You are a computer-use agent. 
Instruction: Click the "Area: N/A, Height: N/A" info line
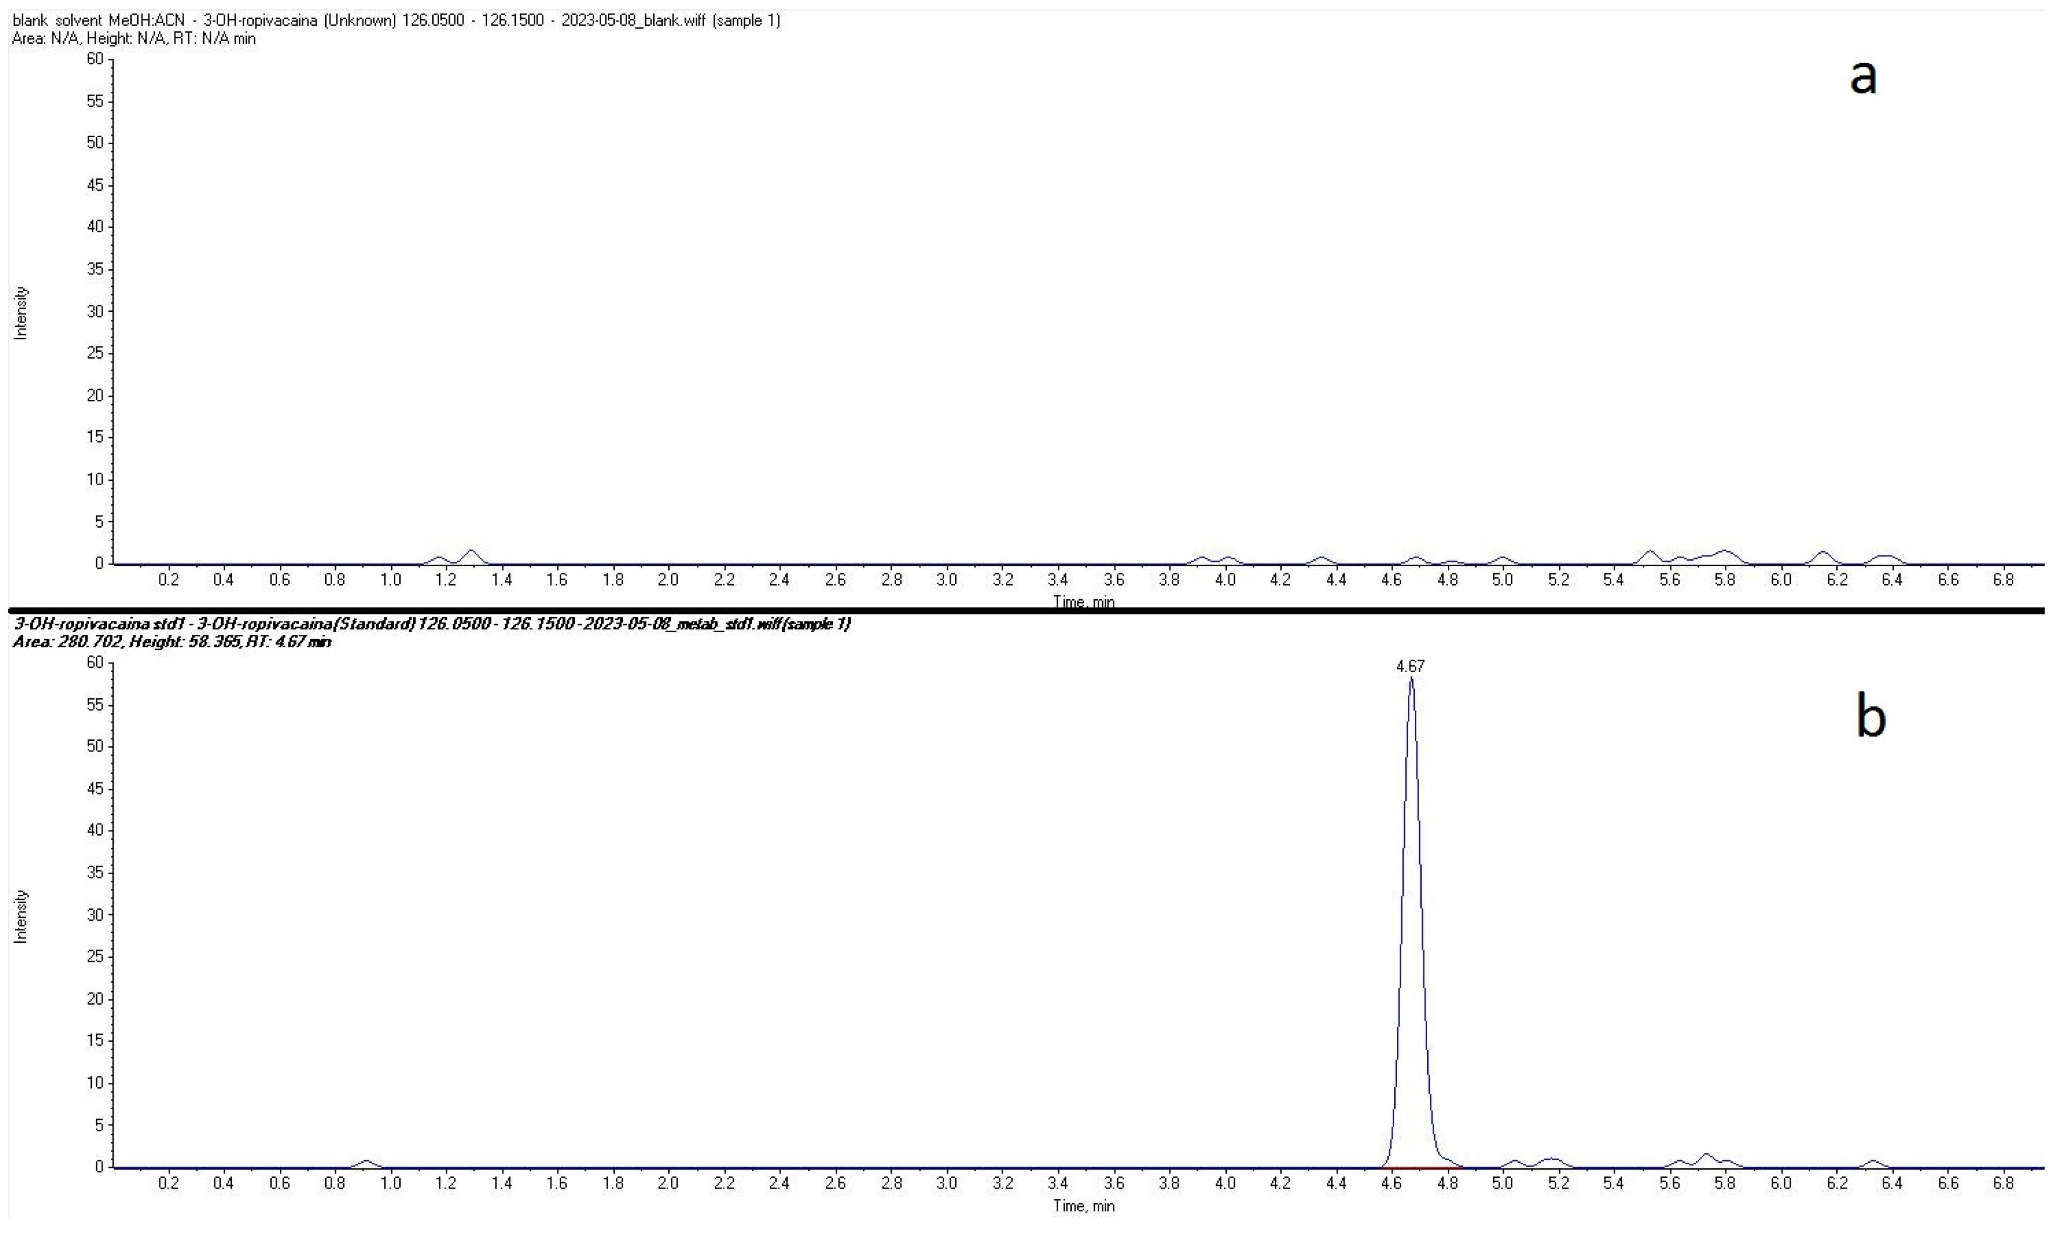pos(134,38)
